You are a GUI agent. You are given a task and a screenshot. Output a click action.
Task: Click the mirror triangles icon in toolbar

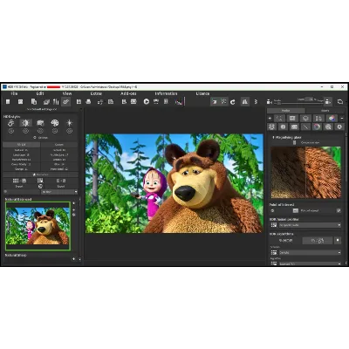pos(245,101)
